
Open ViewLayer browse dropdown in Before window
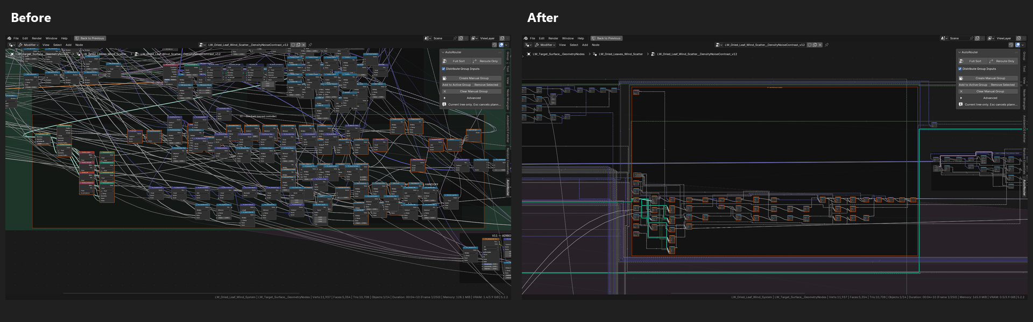coord(474,38)
